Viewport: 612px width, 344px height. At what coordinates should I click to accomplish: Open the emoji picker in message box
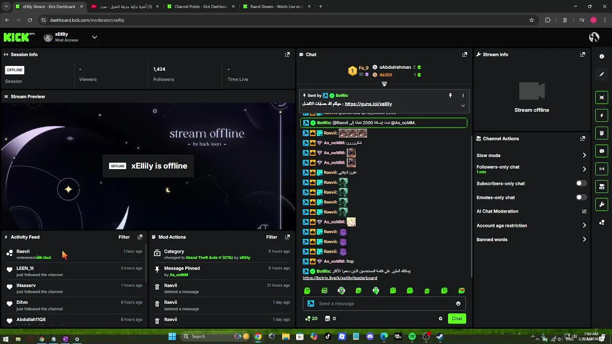(x=458, y=303)
